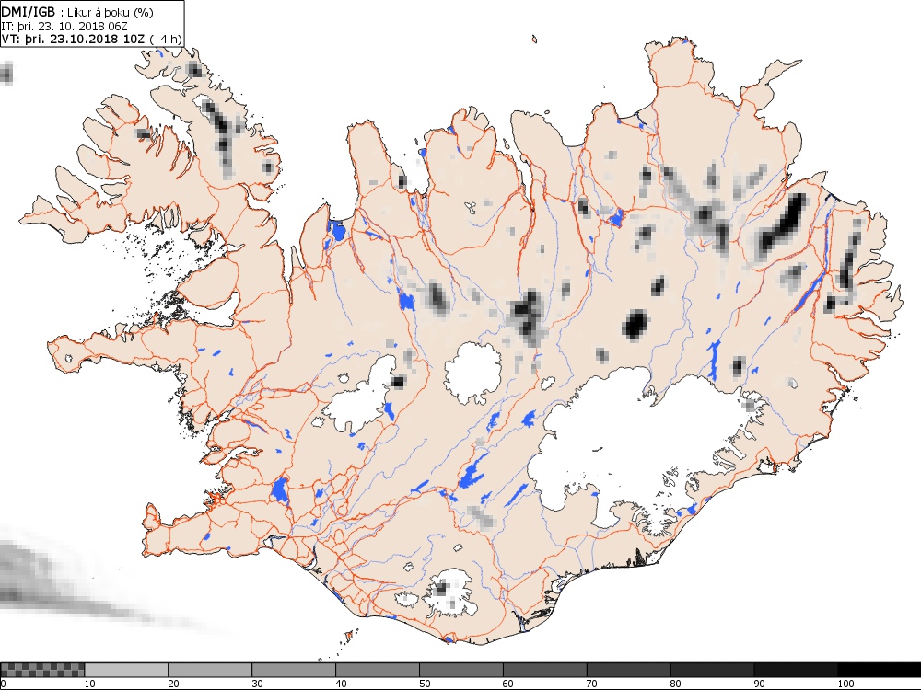This screenshot has height=690, width=921.
Task: Click the darkest round fog blob north of Vatnajökull
Action: point(635,325)
